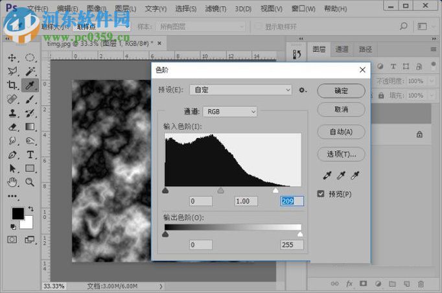Open the Sample all layers dropdown
This screenshot has height=293, width=442.
(202, 27)
